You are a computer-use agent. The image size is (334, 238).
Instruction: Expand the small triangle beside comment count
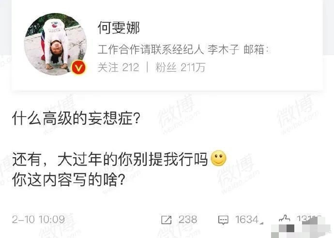click(261, 223)
